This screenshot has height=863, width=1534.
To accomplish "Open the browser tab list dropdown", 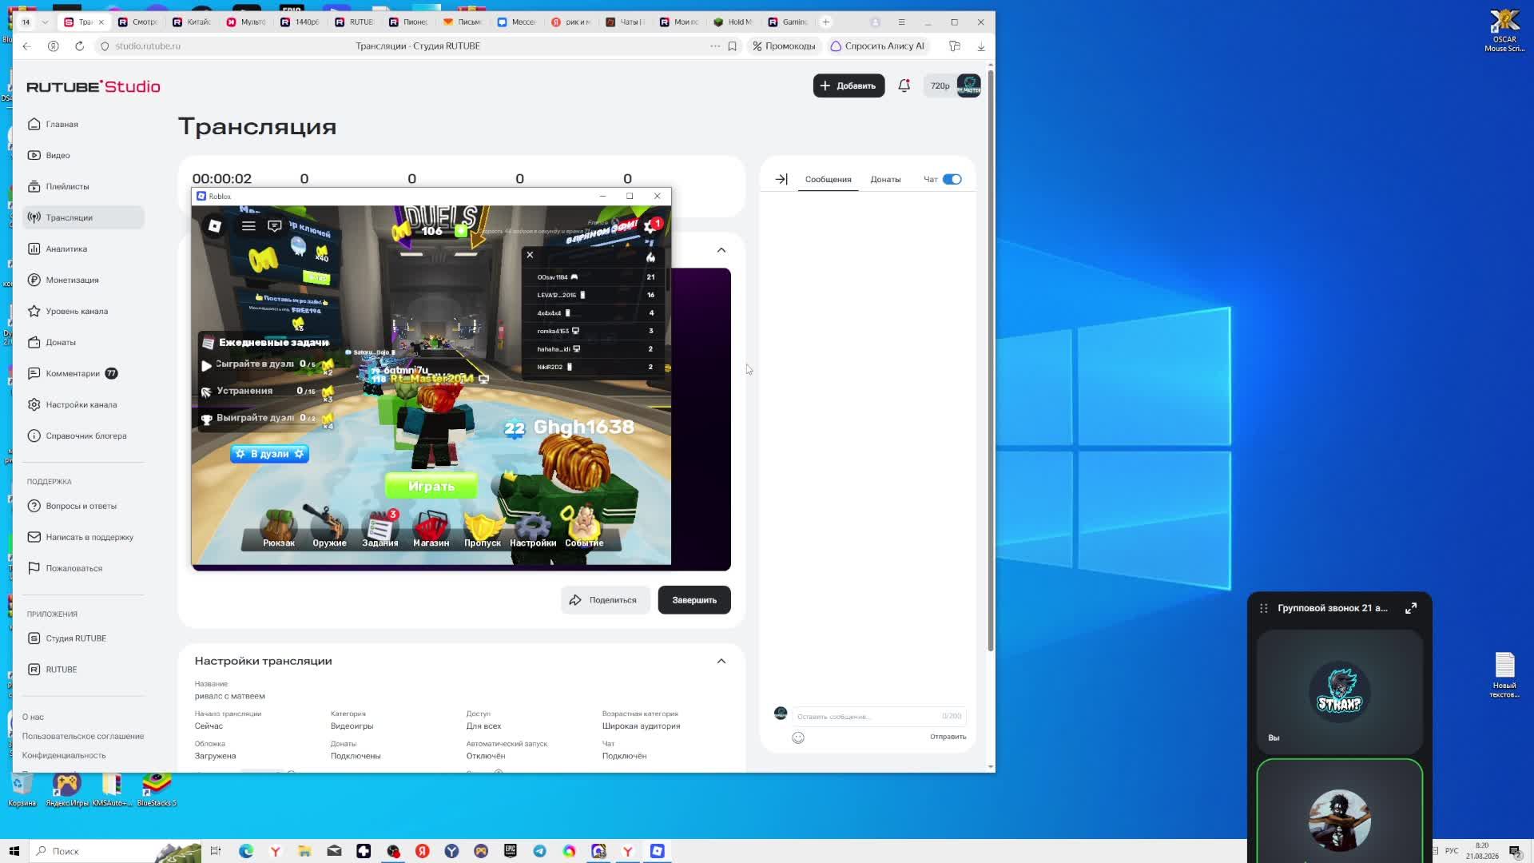I will pos(45,22).
